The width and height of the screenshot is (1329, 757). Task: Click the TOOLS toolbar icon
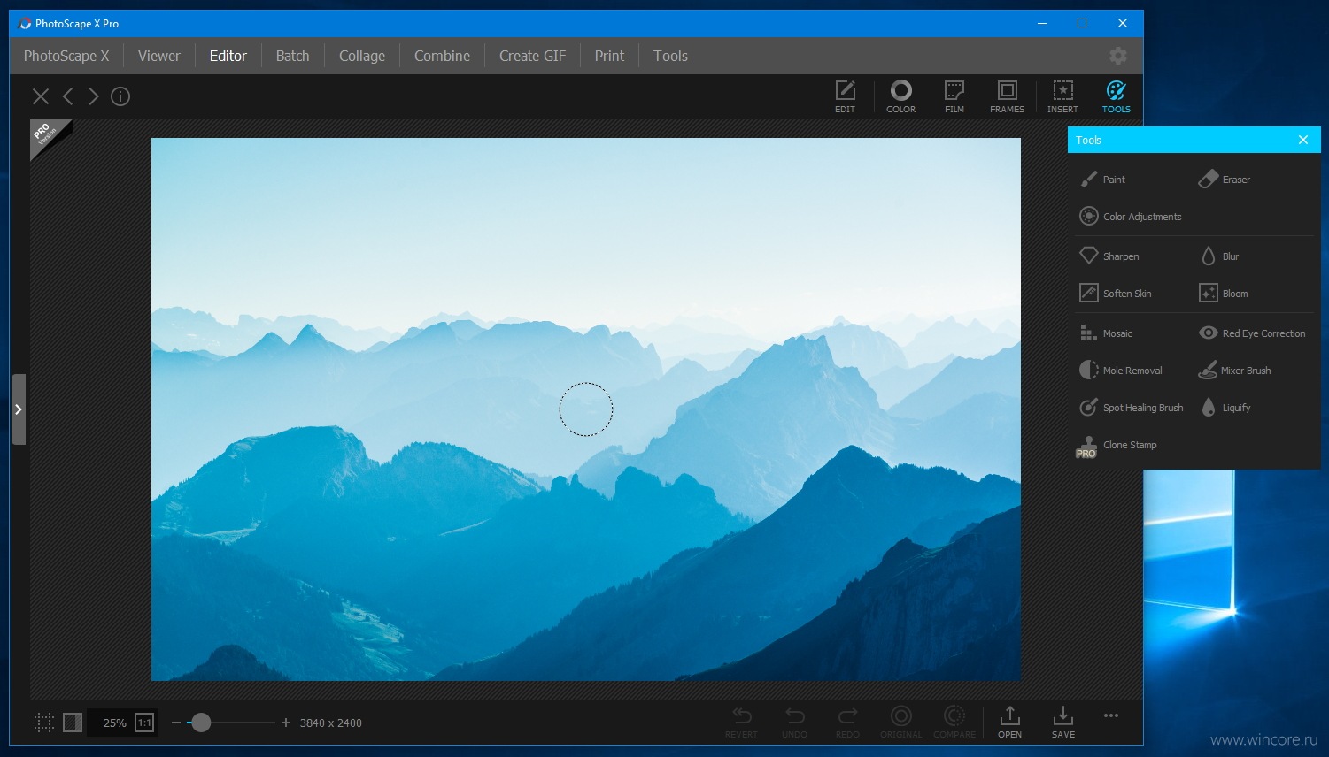(x=1116, y=96)
